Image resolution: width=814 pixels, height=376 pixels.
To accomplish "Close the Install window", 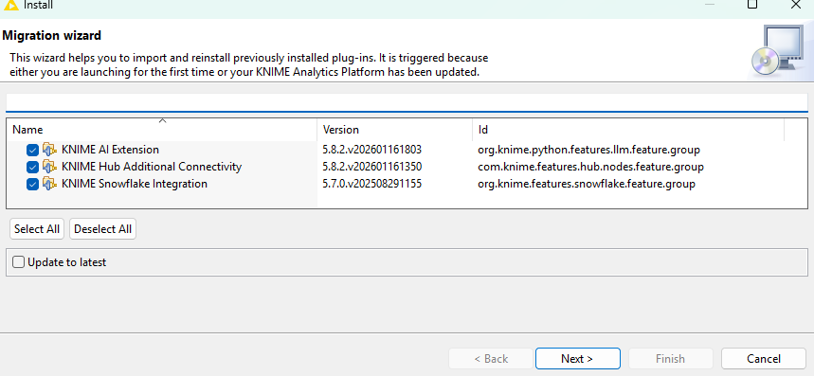I will pyautogui.click(x=795, y=4).
